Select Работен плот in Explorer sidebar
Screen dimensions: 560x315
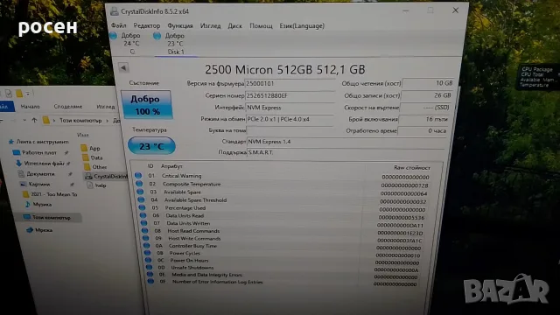(35, 152)
